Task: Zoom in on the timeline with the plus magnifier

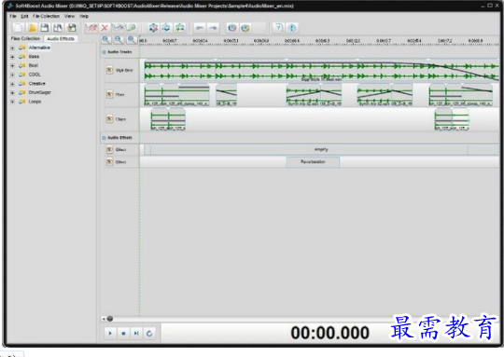Action: (x=106, y=40)
